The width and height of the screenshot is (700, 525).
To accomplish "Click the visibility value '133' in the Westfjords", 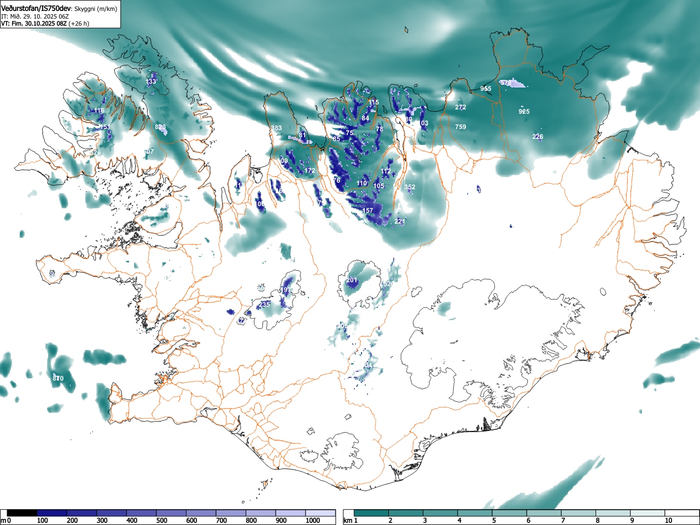I will click(151, 81).
